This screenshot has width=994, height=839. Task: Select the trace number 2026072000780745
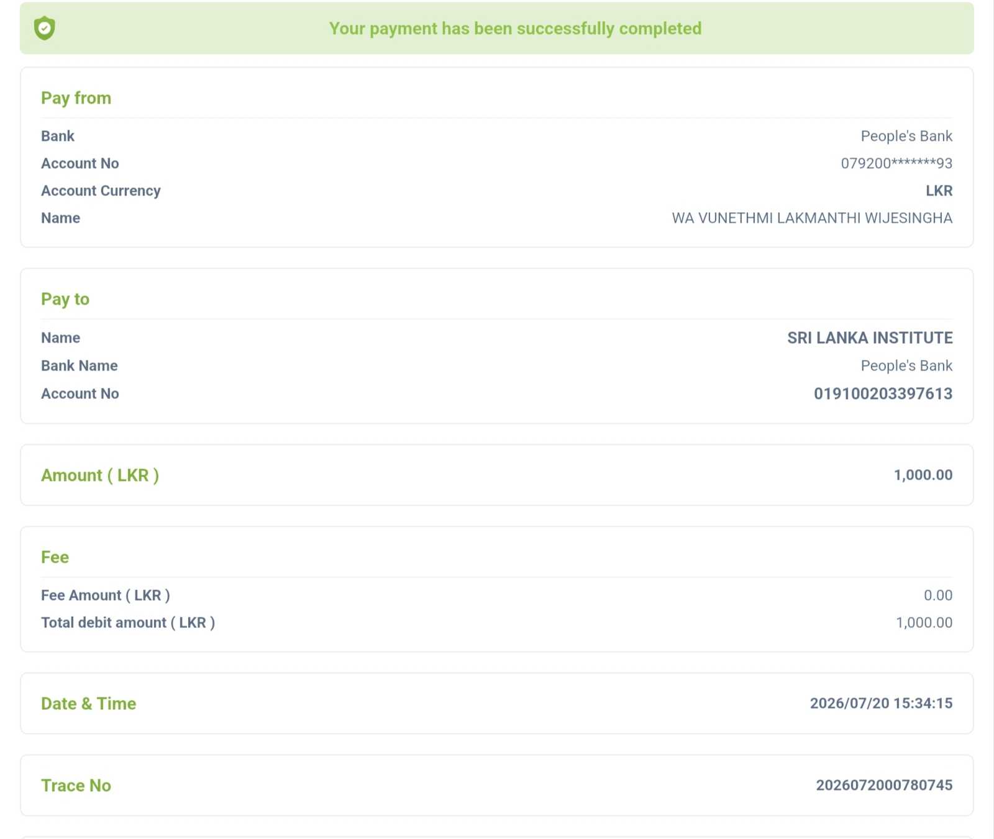point(884,785)
